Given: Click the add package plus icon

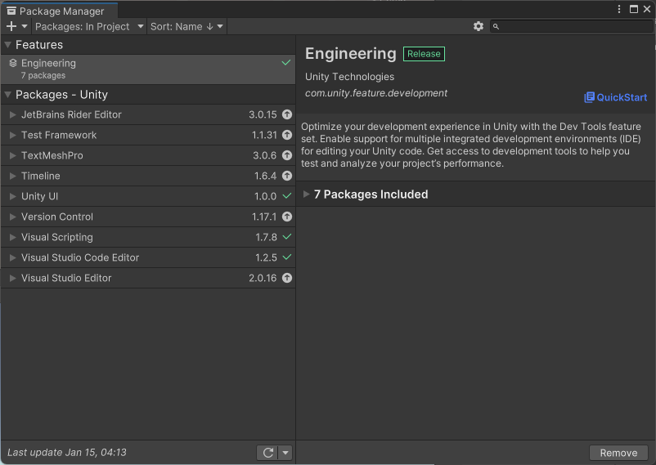Looking at the screenshot, I should click(x=11, y=27).
